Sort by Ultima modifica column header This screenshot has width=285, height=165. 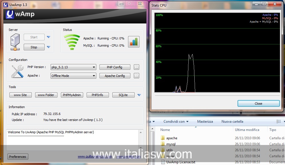tap(247, 130)
